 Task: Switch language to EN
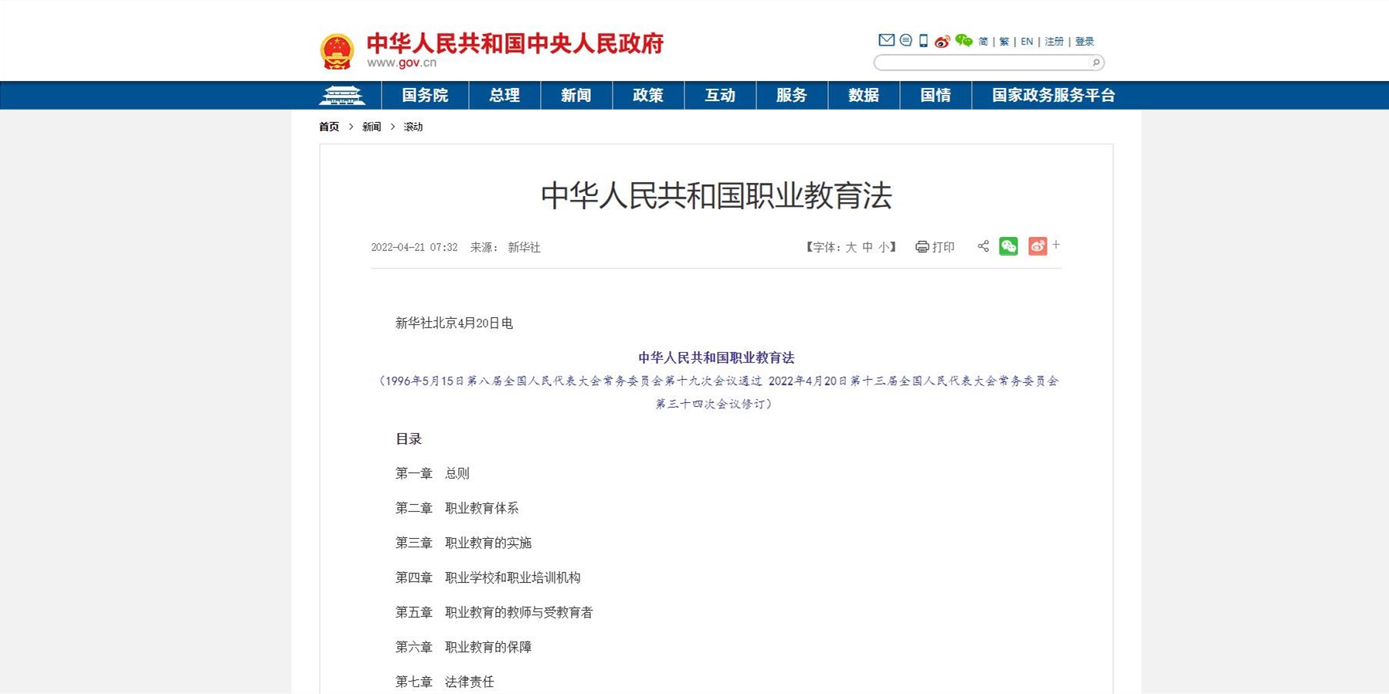1027,42
